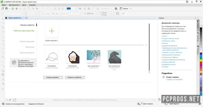This screenshot has width=203, height=107.
Task: Select the Drop Shadow tool
Action: [x=3, y=71]
